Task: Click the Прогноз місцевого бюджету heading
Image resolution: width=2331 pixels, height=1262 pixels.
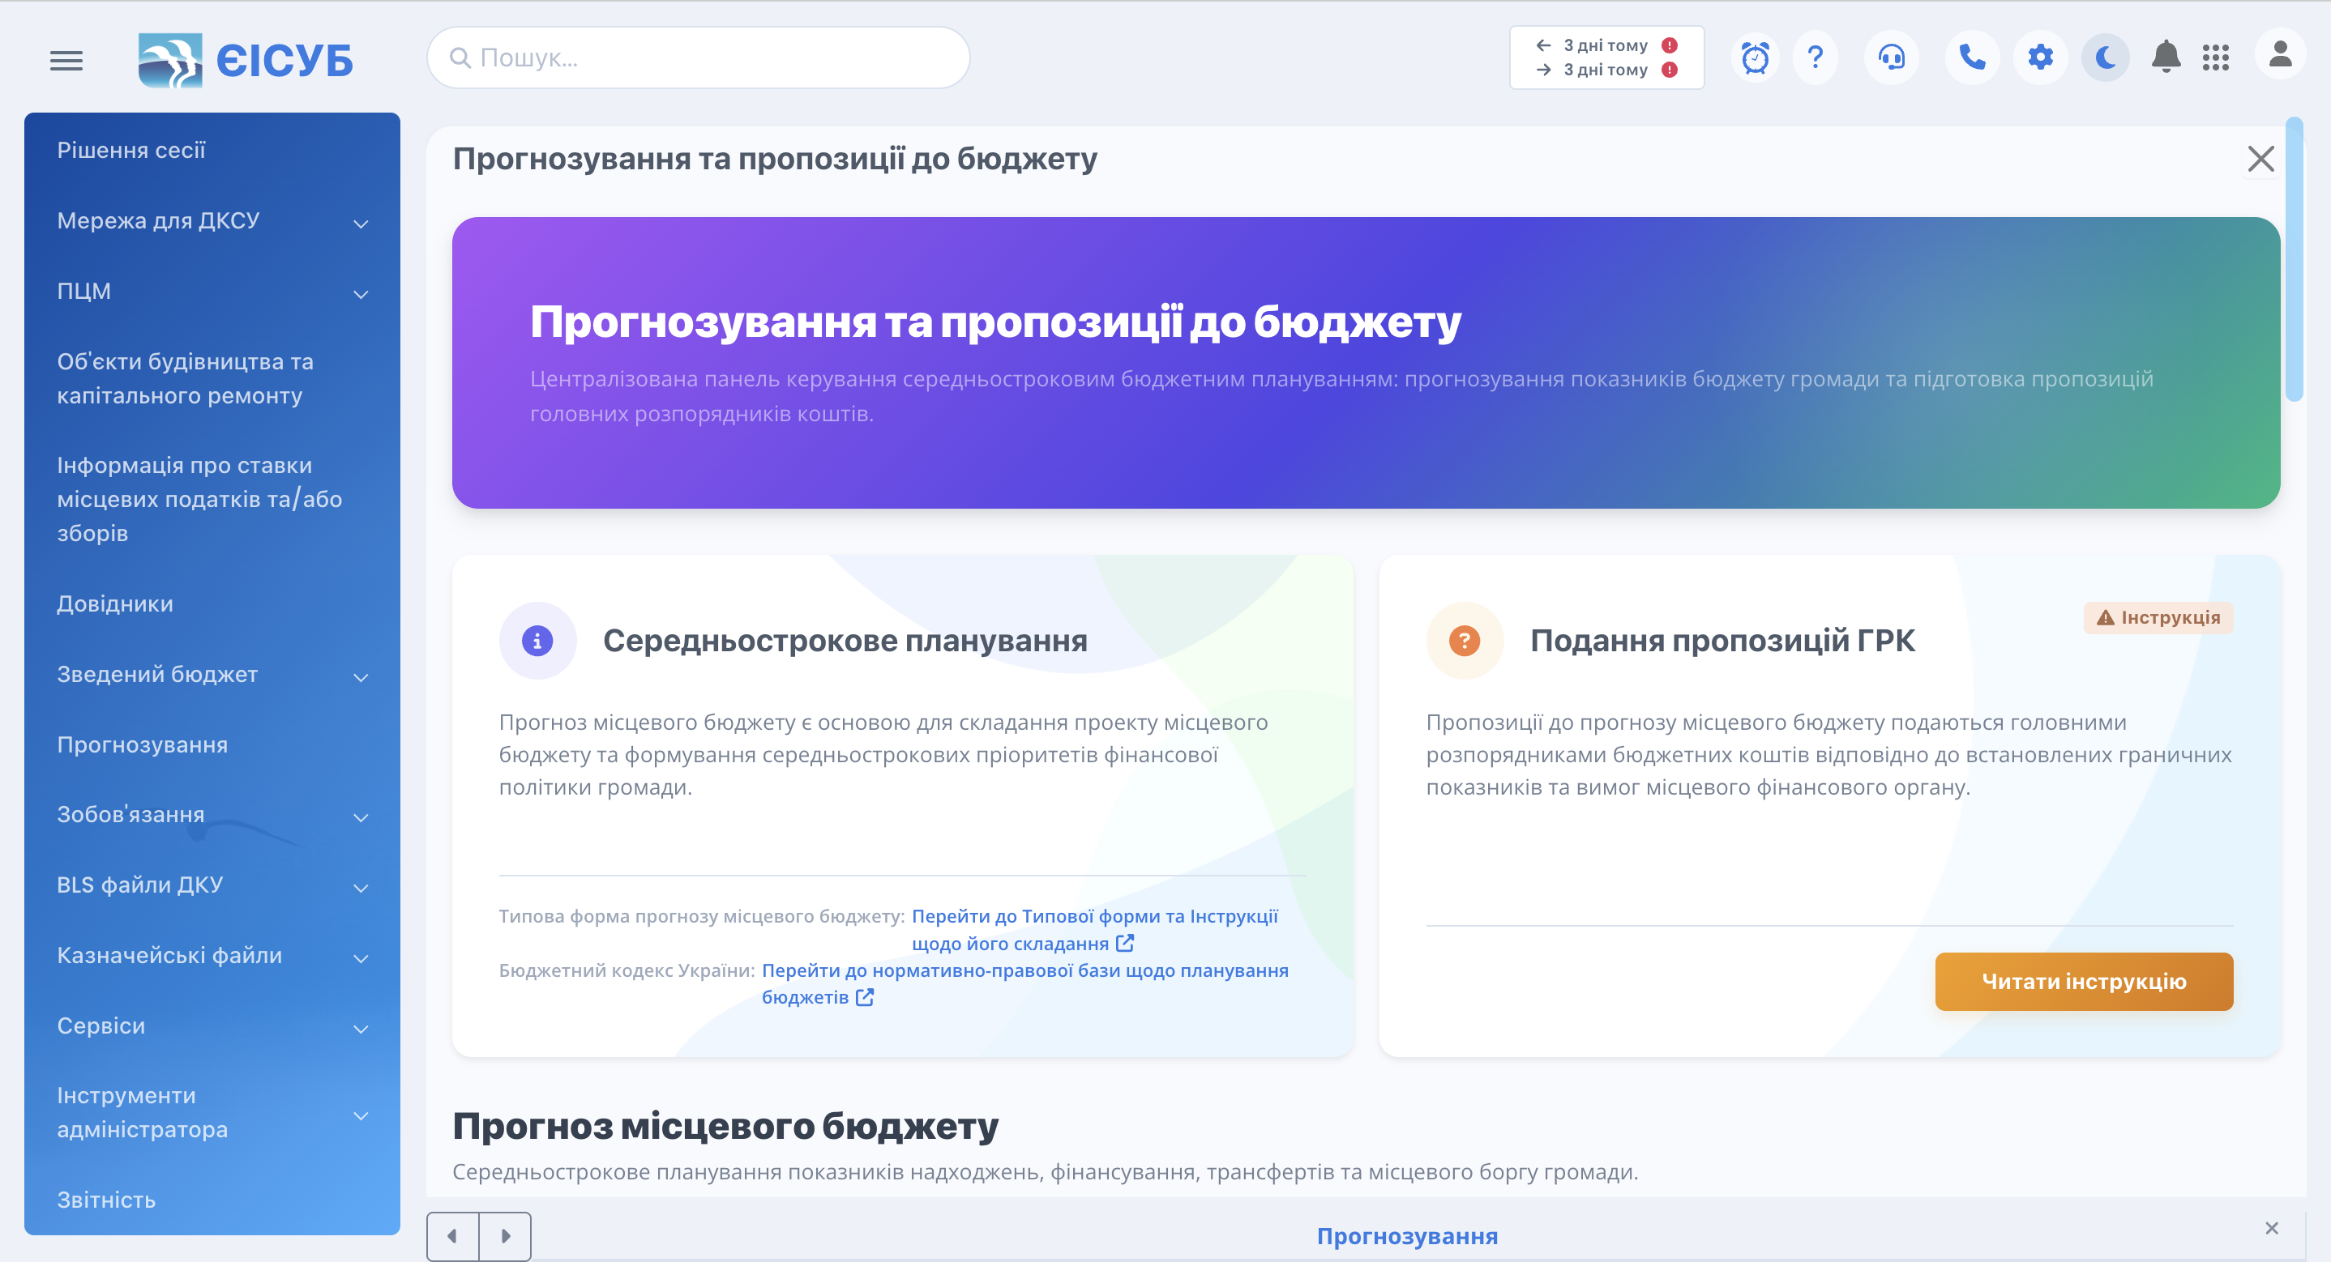Action: 725,1126
